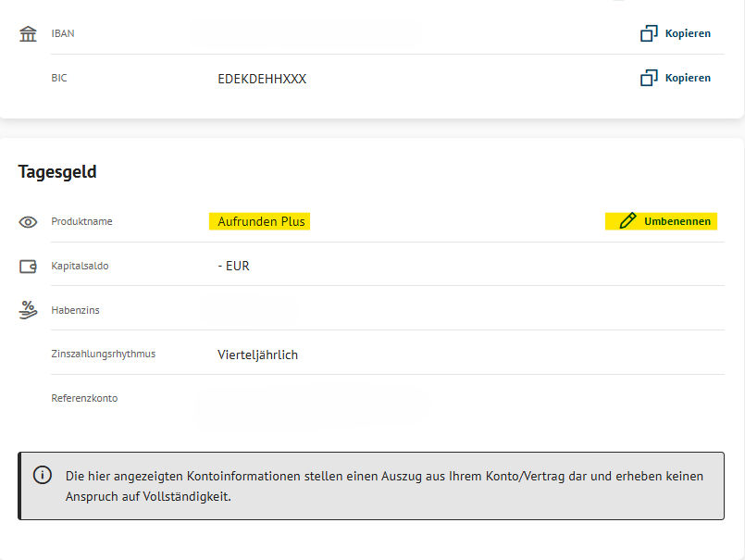
Task: Click the copy icon in the IBAN row
Action: 649,33
